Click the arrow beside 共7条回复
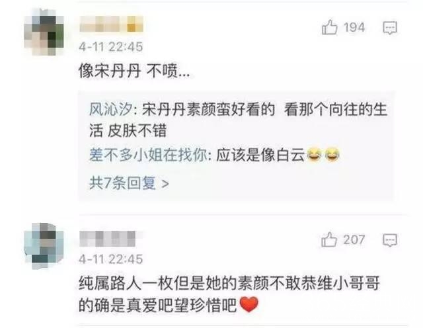423x328 pixels. (165, 184)
